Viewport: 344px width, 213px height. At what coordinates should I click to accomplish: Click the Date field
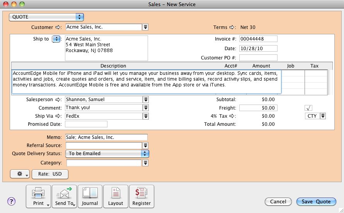(x=258, y=48)
